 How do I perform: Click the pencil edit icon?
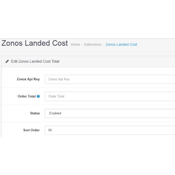click(x=7, y=61)
